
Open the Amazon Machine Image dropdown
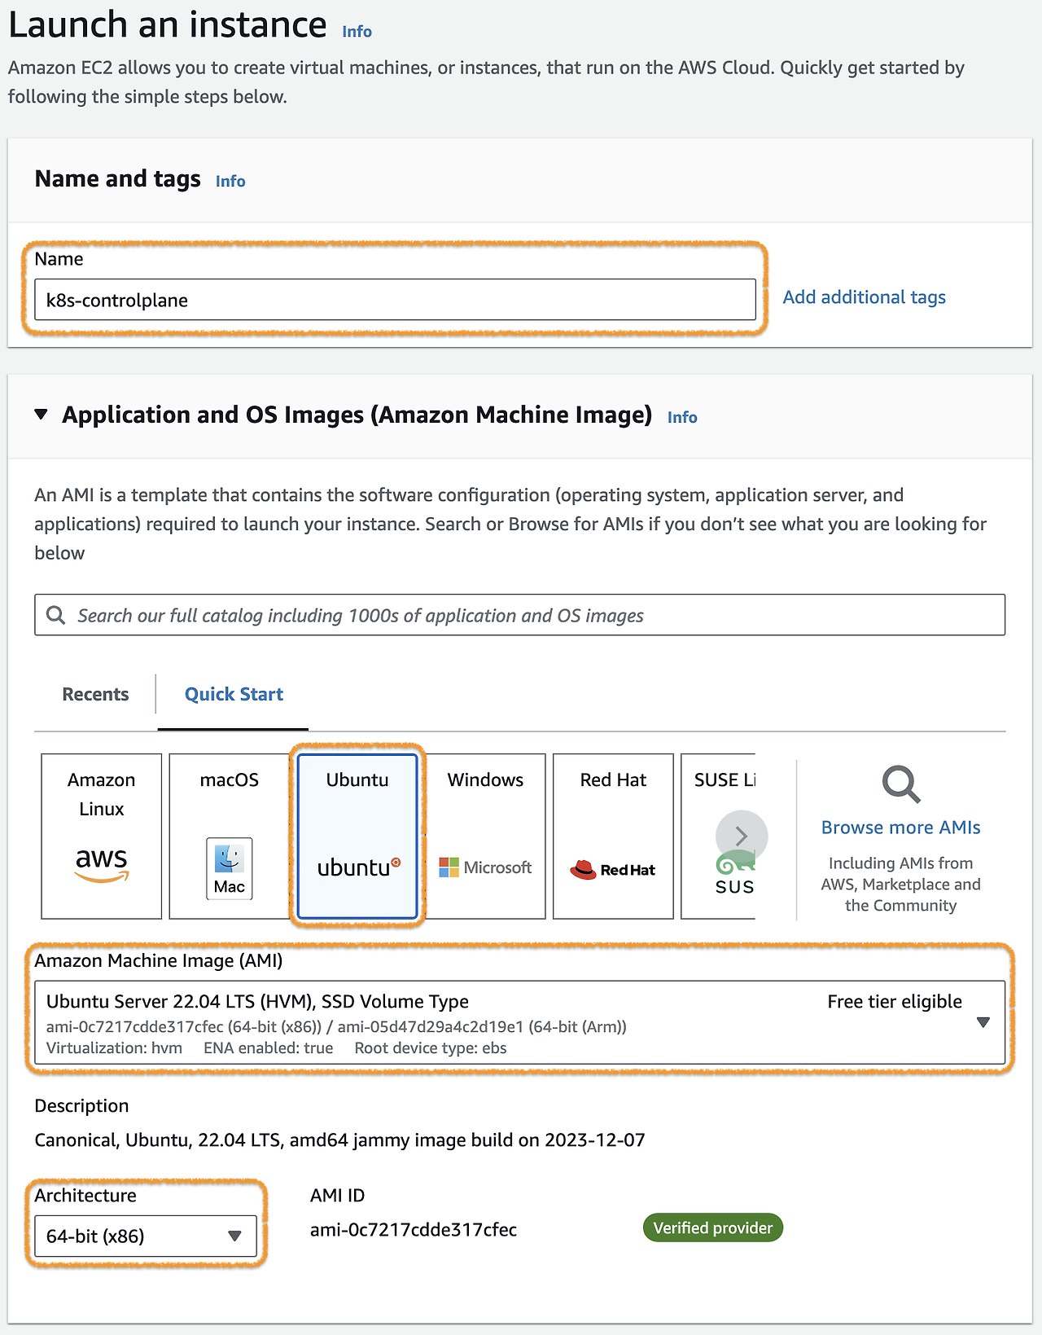(519, 1022)
